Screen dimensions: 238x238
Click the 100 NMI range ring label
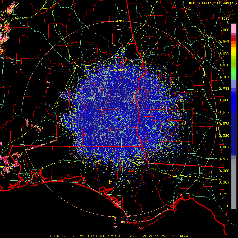(x=119, y=21)
